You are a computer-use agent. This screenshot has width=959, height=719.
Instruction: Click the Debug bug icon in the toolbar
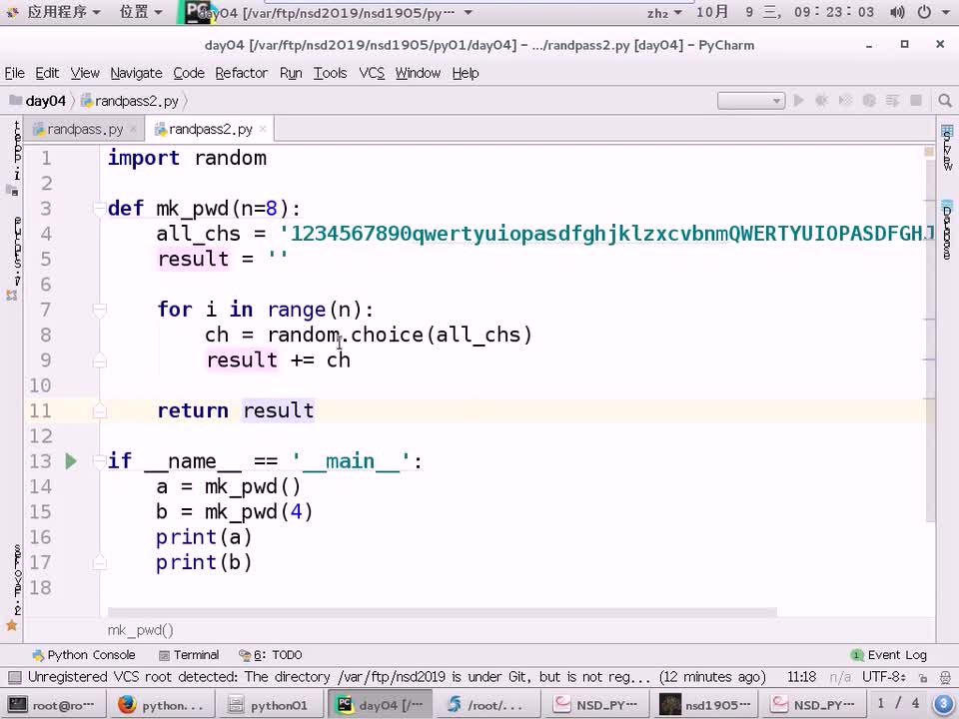pos(822,100)
